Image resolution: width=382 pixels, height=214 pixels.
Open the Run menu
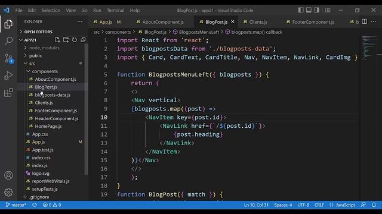pyautogui.click(x=97, y=10)
